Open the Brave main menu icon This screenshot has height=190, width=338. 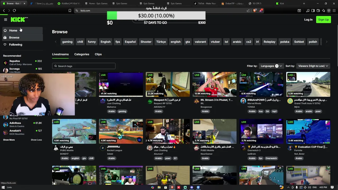click(x=334, y=11)
